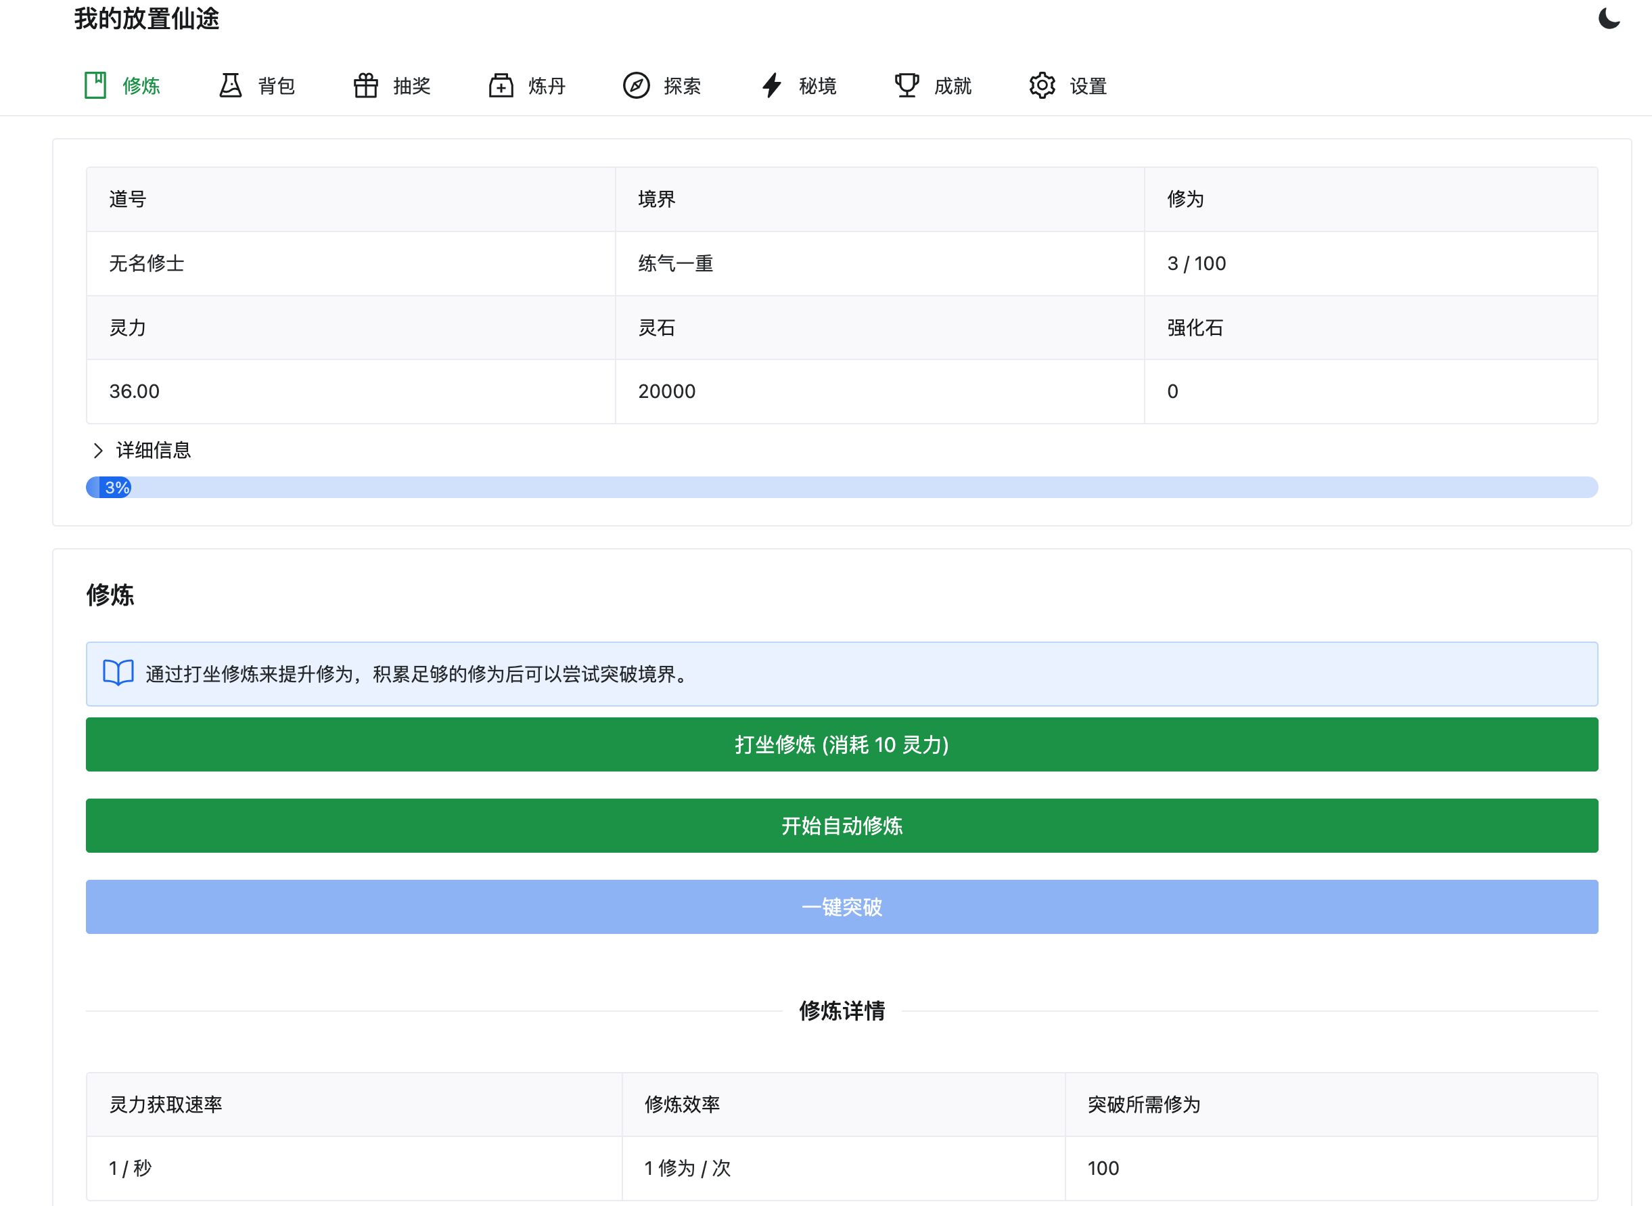
Task: Open the 成就 tab label
Action: coord(953,86)
